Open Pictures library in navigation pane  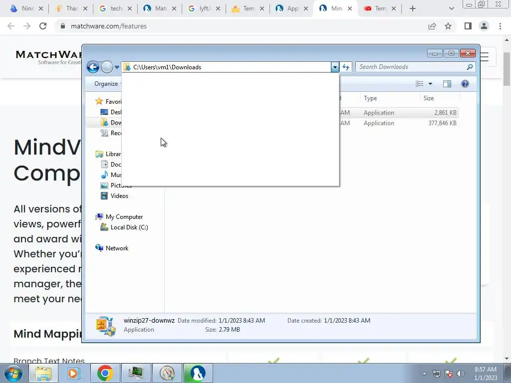[x=116, y=186]
